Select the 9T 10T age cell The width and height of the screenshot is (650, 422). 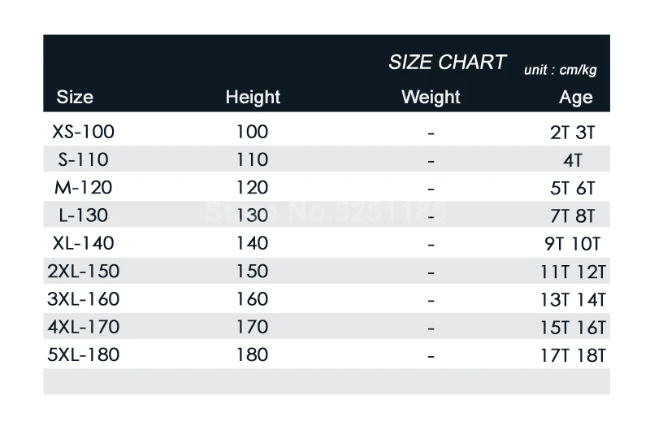pyautogui.click(x=573, y=244)
